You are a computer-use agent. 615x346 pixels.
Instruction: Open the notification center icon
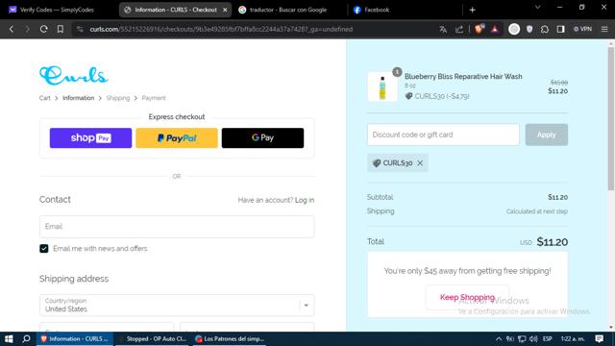[x=599, y=338]
